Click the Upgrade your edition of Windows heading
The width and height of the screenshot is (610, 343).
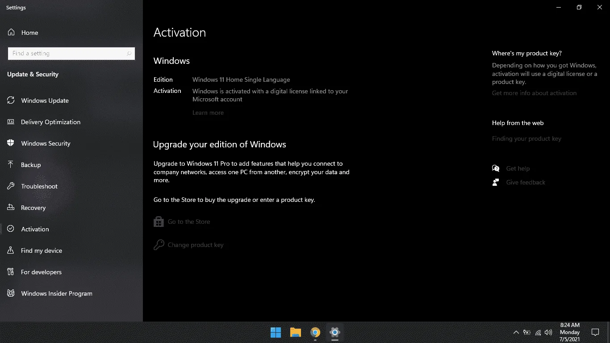coord(220,144)
